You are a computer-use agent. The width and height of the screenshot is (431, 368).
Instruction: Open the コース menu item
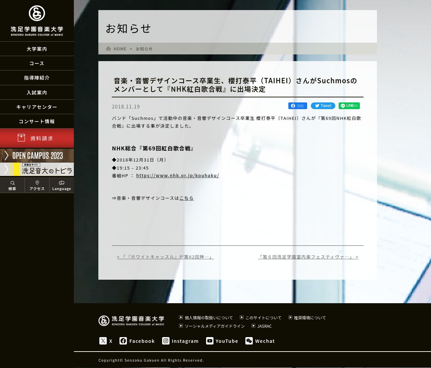pos(37,63)
